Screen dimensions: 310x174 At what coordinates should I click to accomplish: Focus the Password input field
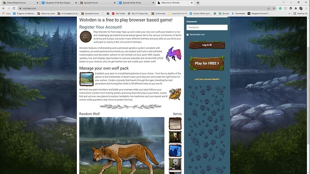click(207, 27)
